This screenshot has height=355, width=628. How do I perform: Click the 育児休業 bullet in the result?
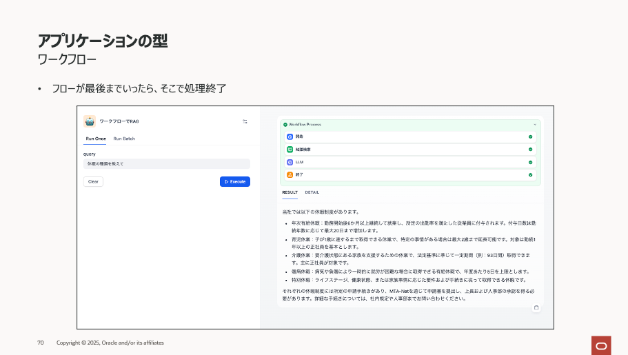click(x=414, y=243)
